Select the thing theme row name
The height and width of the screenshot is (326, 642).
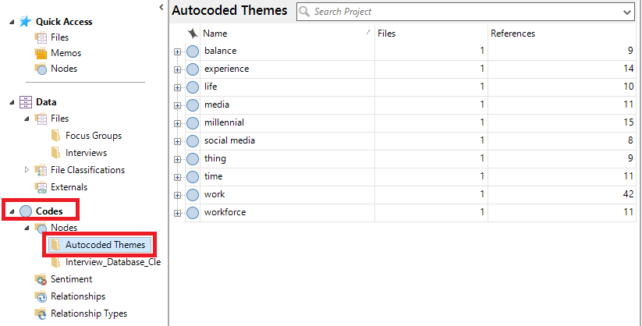tap(215, 158)
